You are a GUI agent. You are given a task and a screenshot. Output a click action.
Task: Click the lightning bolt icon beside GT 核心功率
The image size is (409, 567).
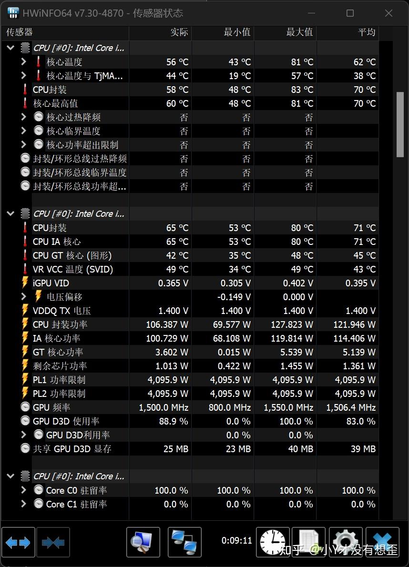[x=25, y=352]
